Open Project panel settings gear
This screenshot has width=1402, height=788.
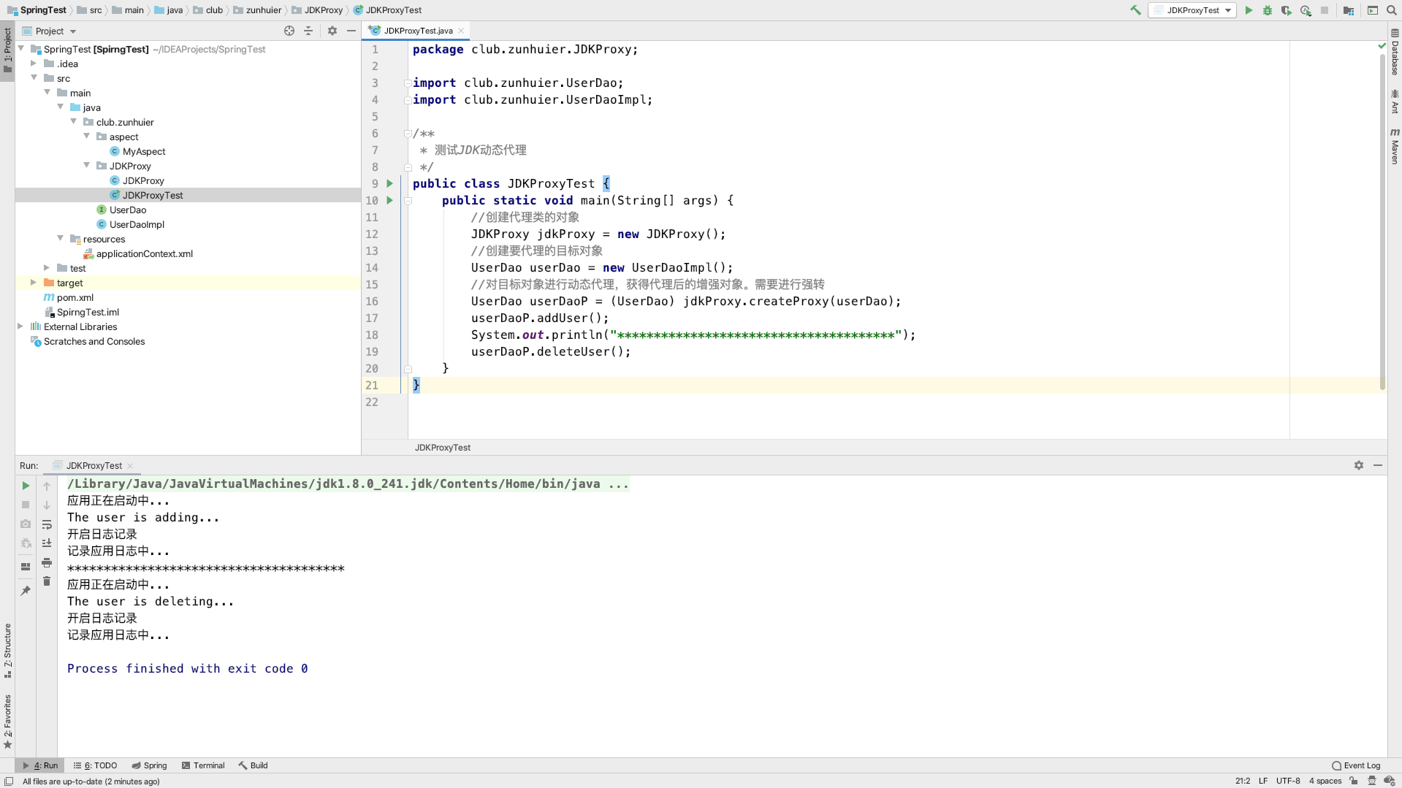pos(332,31)
